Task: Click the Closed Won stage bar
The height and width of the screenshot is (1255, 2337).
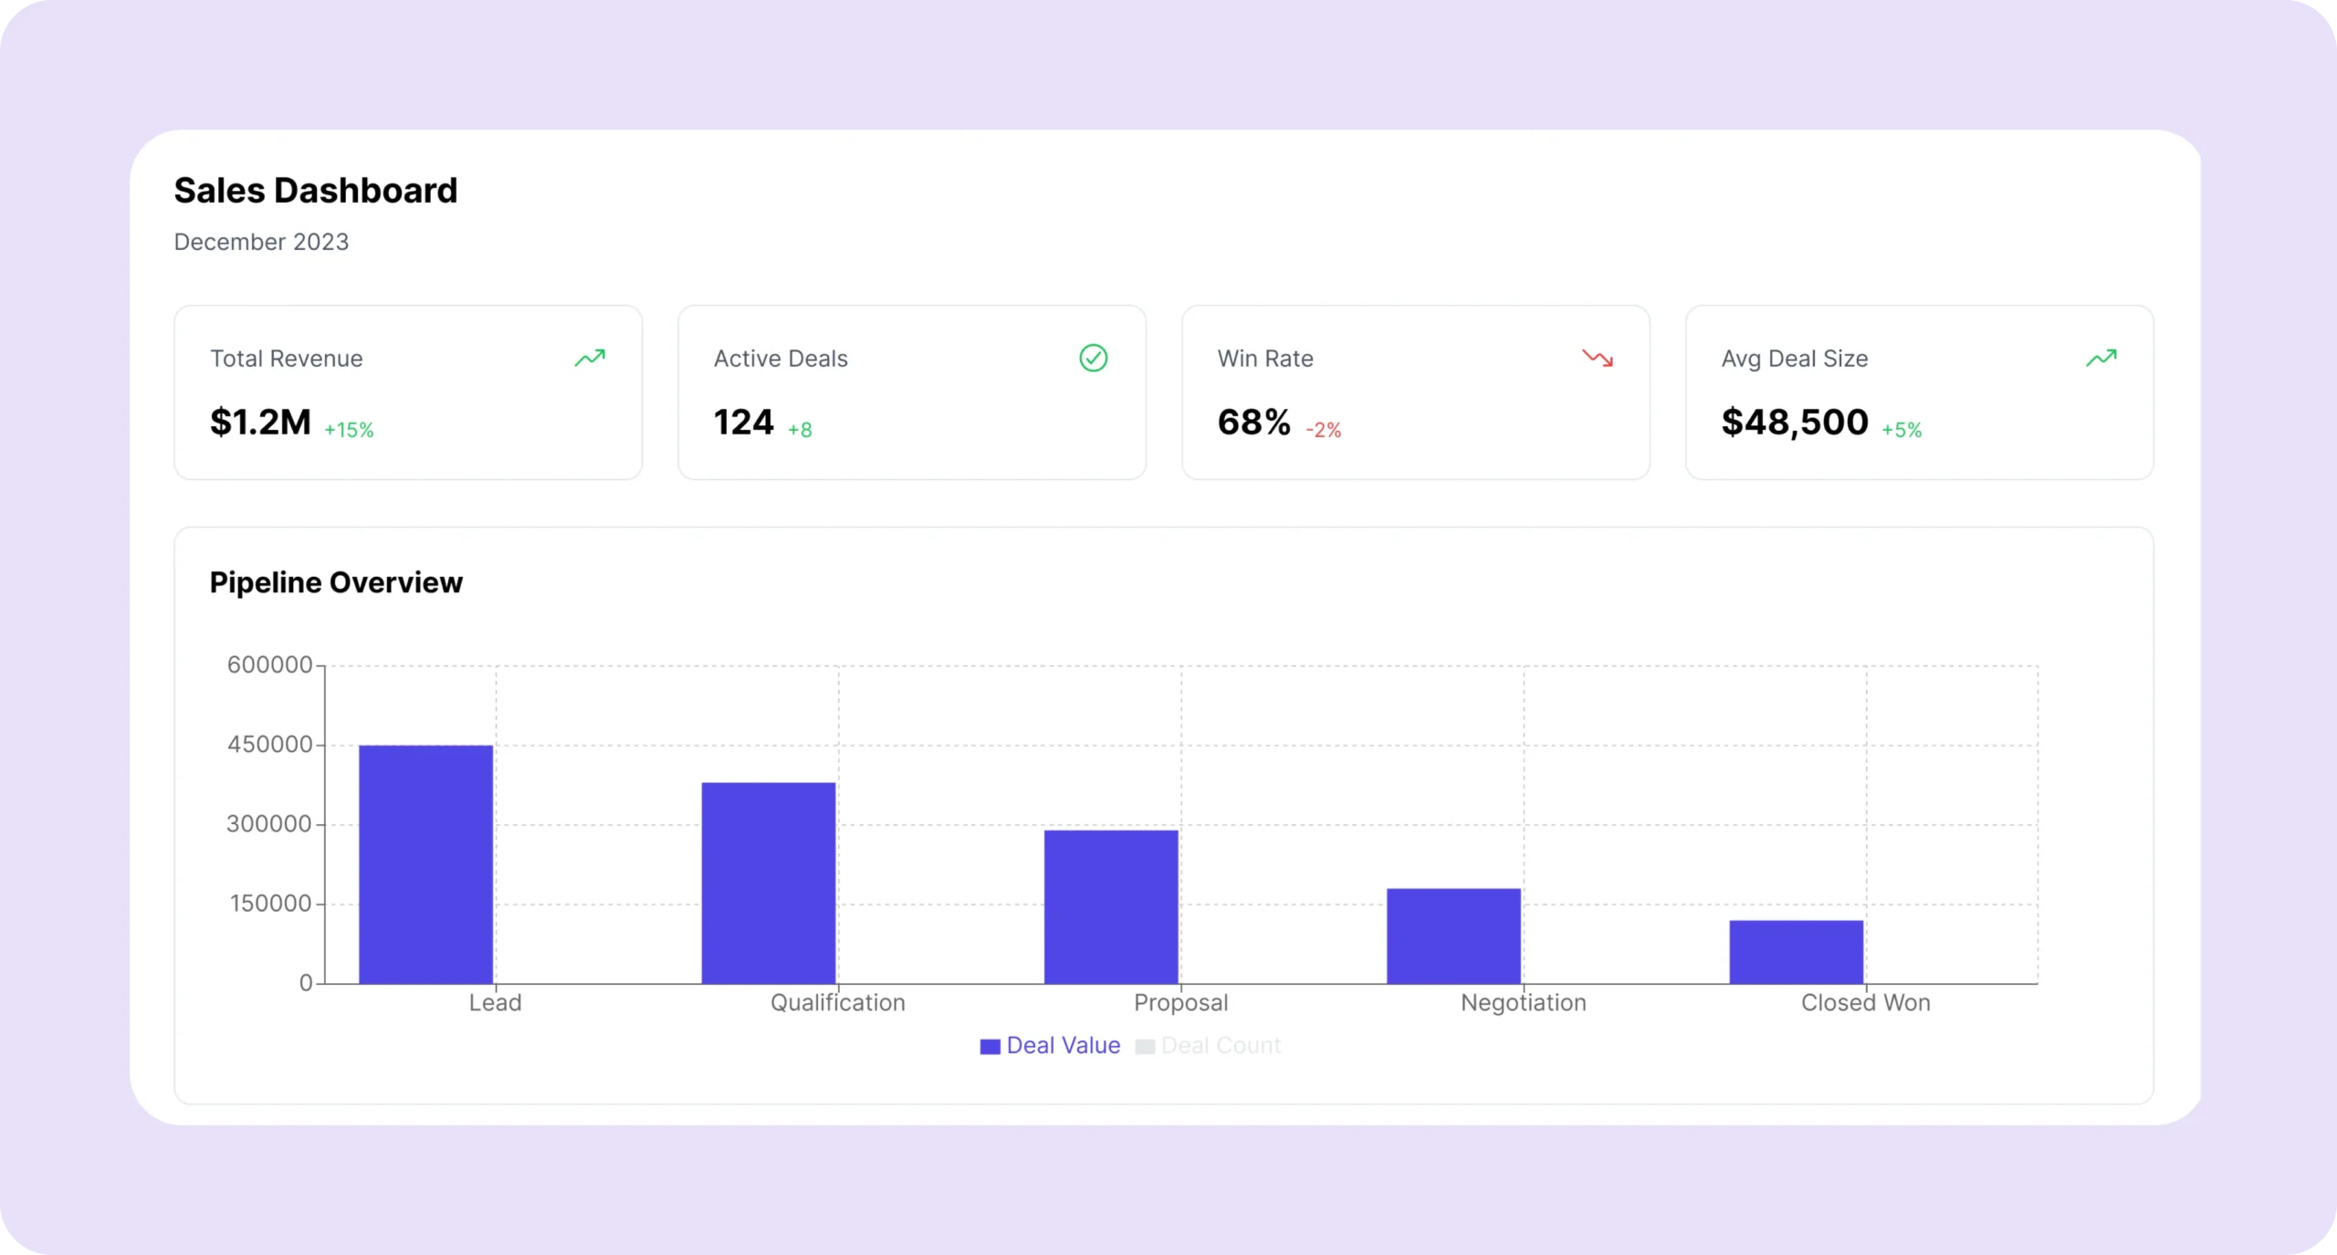Action: click(x=1796, y=952)
